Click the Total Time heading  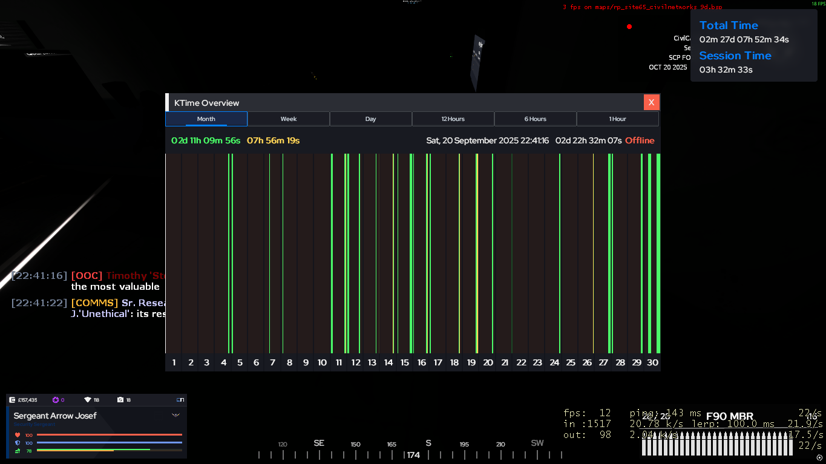pyautogui.click(x=729, y=25)
